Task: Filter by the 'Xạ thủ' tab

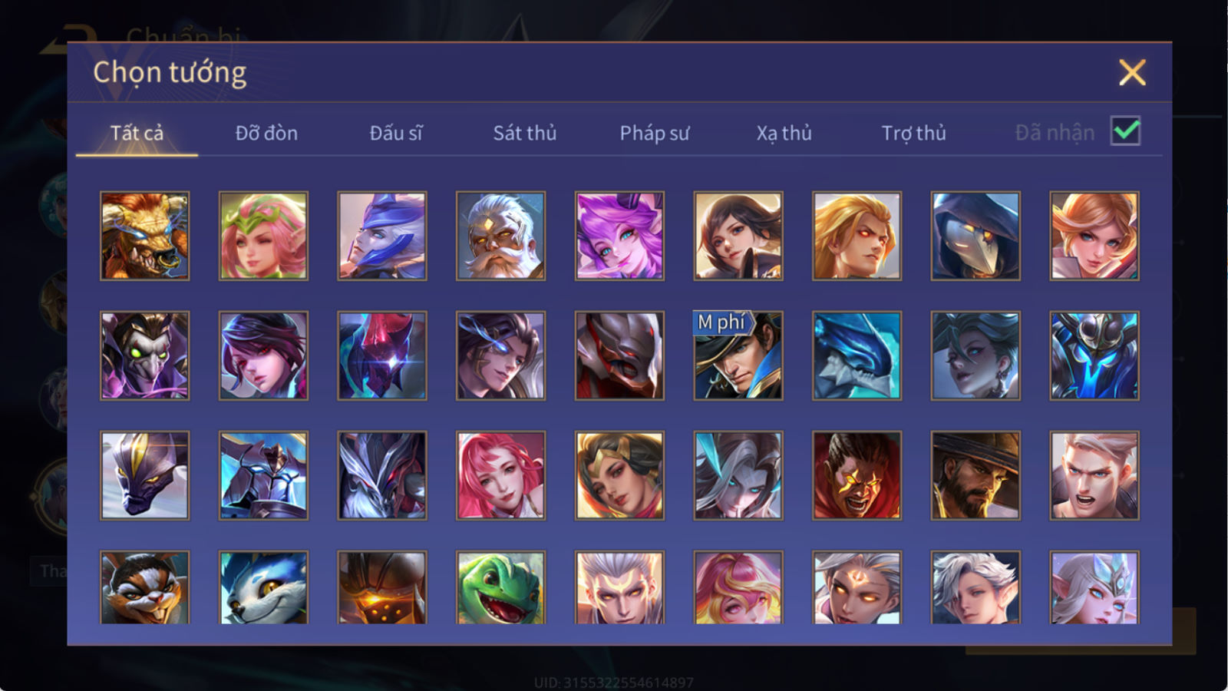Action: pos(784,133)
